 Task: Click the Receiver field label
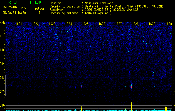point(56,10)
